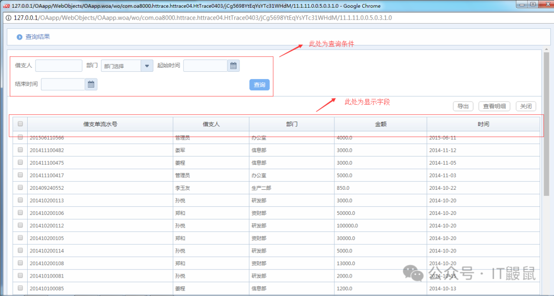Click the site info icon in address bar
Image resolution: width=554 pixels, height=296 pixels.
click(x=9, y=17)
